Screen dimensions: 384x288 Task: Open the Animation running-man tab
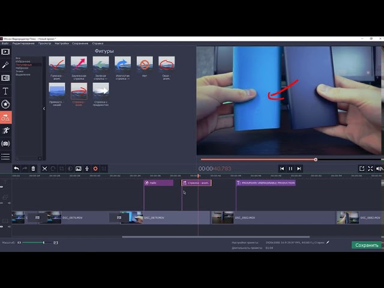[5, 130]
